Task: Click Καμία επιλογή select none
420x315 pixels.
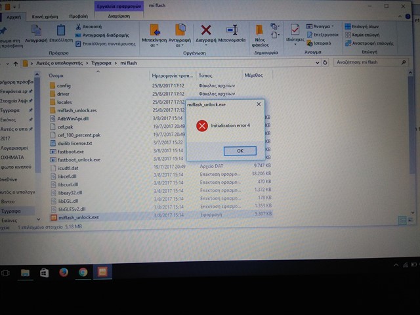Action: click(362, 35)
